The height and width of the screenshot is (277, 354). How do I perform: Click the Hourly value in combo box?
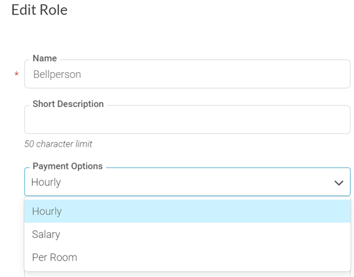pyautogui.click(x=46, y=182)
